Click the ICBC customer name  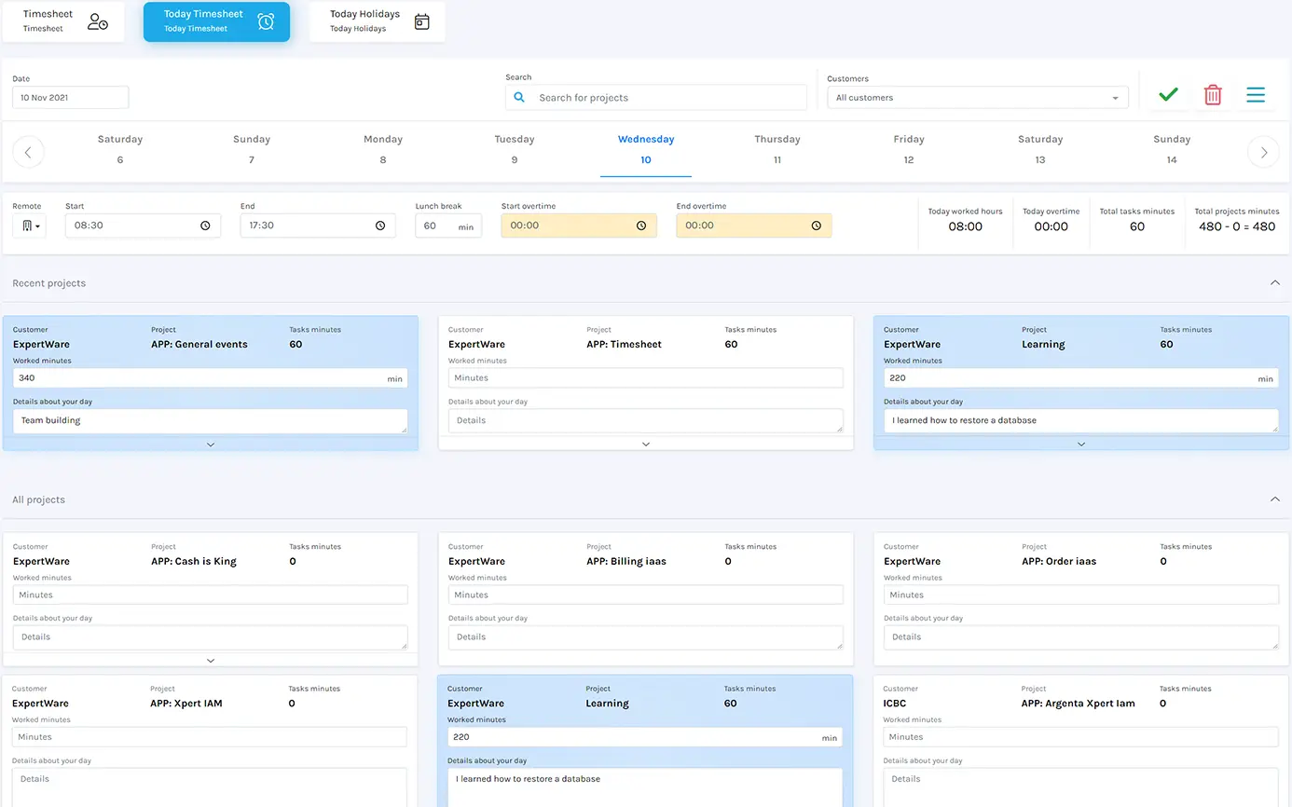click(x=895, y=704)
